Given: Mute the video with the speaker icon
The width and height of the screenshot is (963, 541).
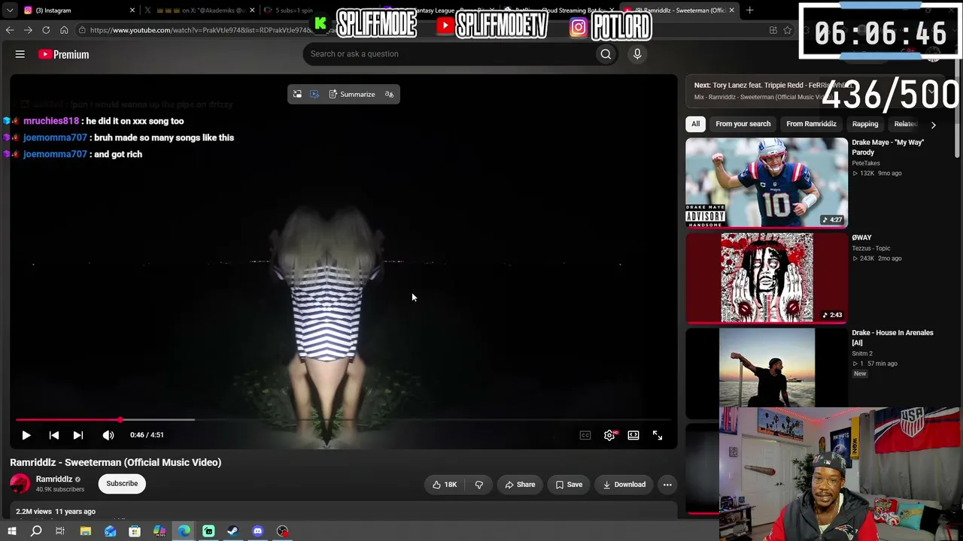Looking at the screenshot, I should coord(108,435).
